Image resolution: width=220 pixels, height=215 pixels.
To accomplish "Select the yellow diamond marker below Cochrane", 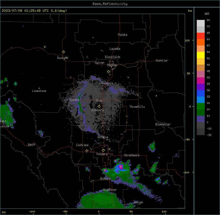I will pyautogui.click(x=87, y=151).
